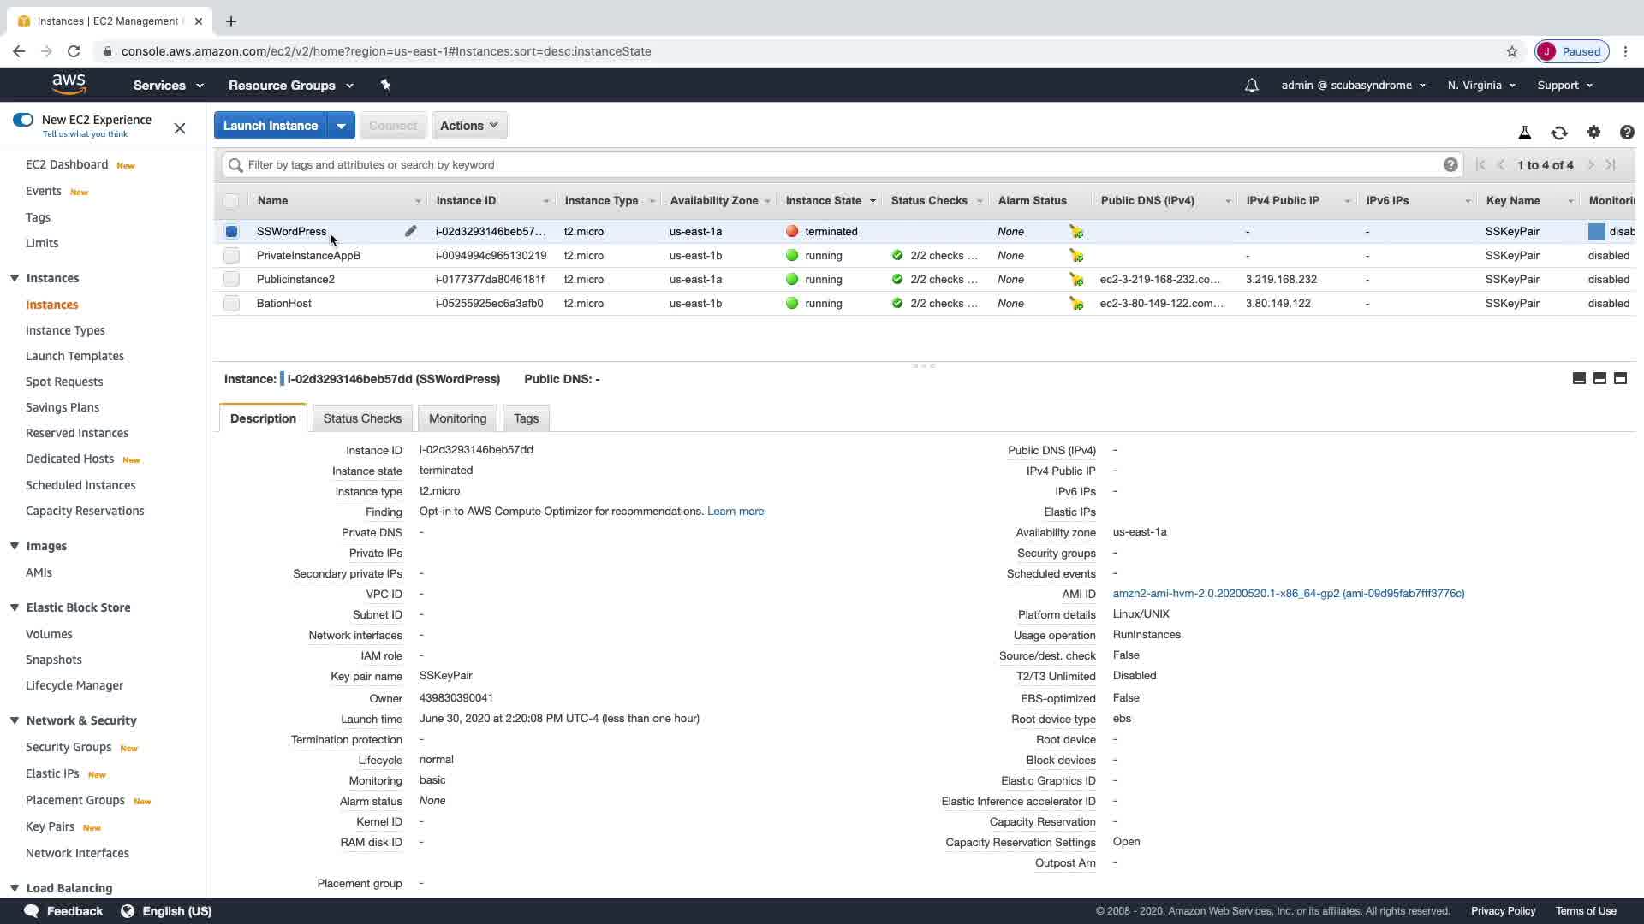Click the experiments flask icon
Screen dimensions: 1644x924
[1524, 133]
